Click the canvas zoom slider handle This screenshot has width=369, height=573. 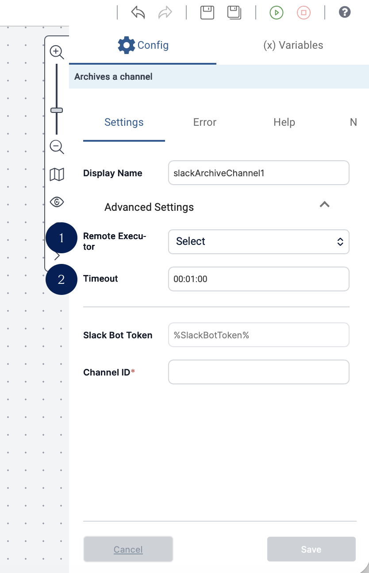pos(57,110)
